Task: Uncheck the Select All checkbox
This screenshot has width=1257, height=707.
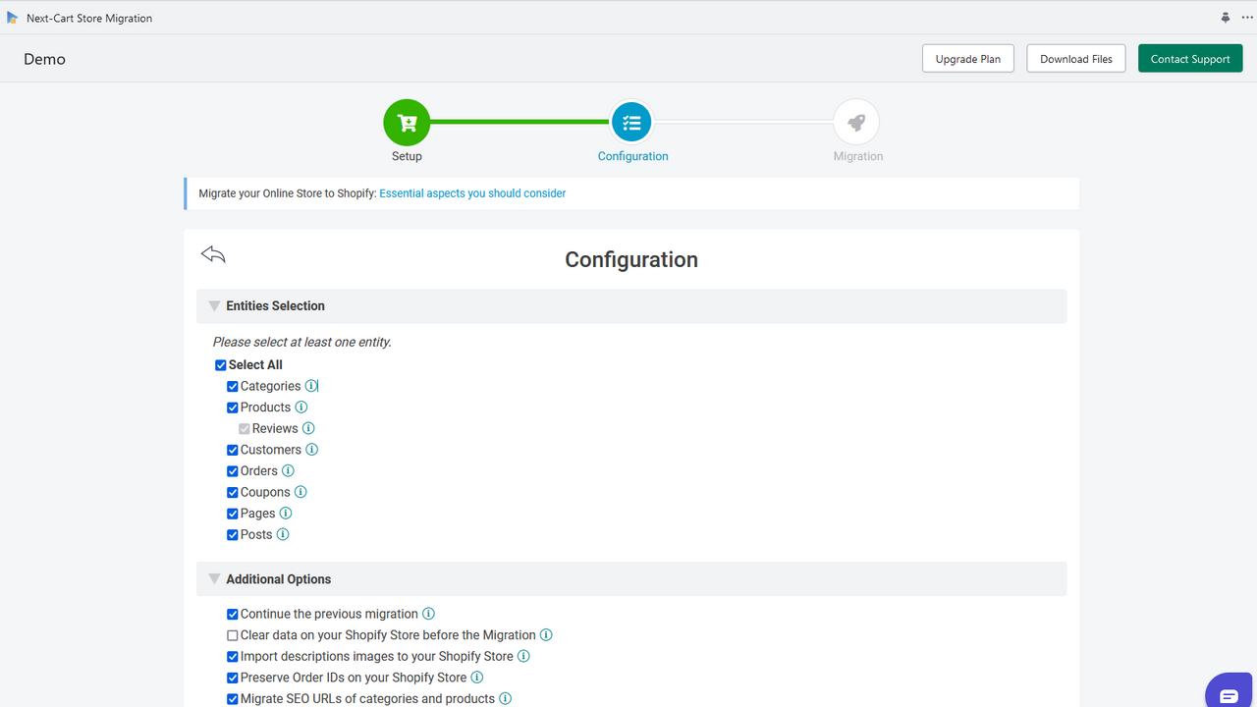Action: tap(221, 364)
